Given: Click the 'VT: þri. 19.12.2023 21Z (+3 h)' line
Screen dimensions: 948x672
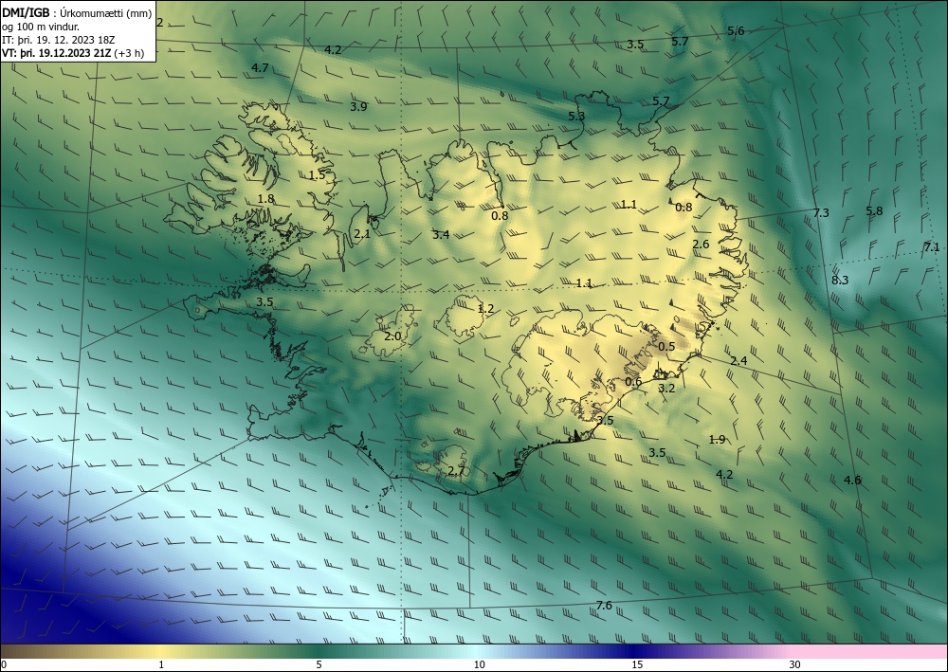Looking at the screenshot, I should tap(73, 53).
